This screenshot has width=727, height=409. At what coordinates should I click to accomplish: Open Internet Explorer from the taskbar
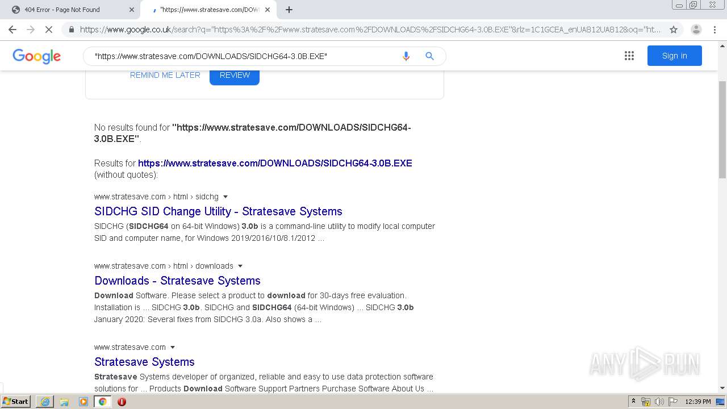[45, 402]
